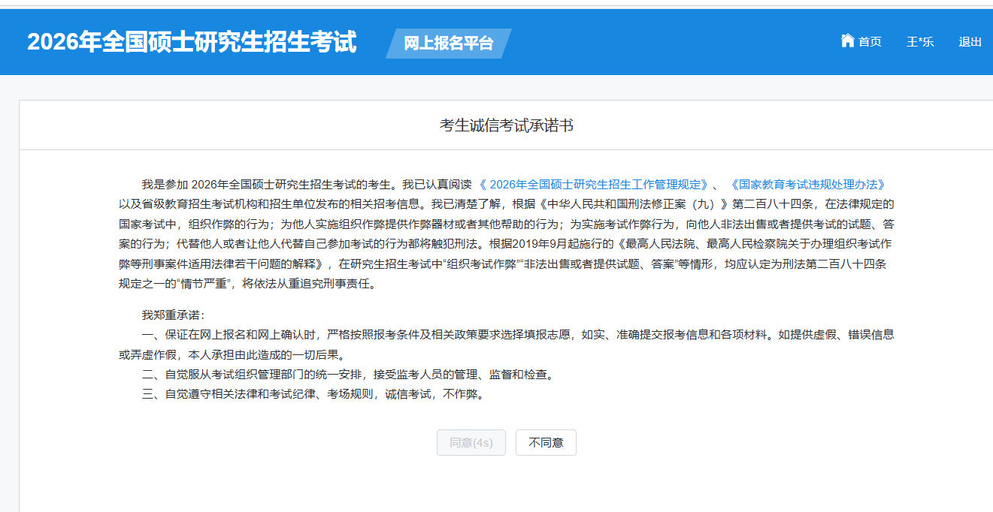Screen dimensions: 993x512
Task: Open the 2026年全国硕士研究生招生工作管理规定 link
Action: click(594, 185)
